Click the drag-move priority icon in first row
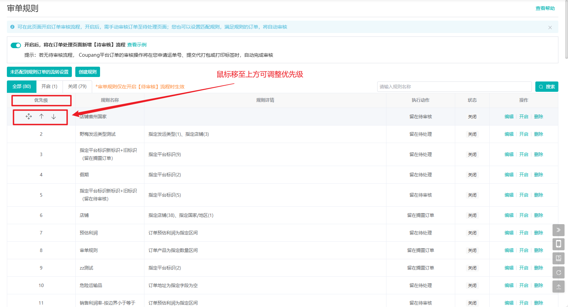This screenshot has width=568, height=307. tap(29, 117)
